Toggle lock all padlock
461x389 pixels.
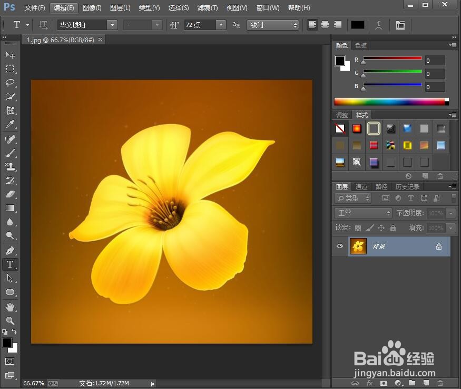(x=393, y=227)
